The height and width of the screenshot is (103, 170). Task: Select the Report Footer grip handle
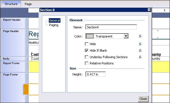click(x=27, y=67)
